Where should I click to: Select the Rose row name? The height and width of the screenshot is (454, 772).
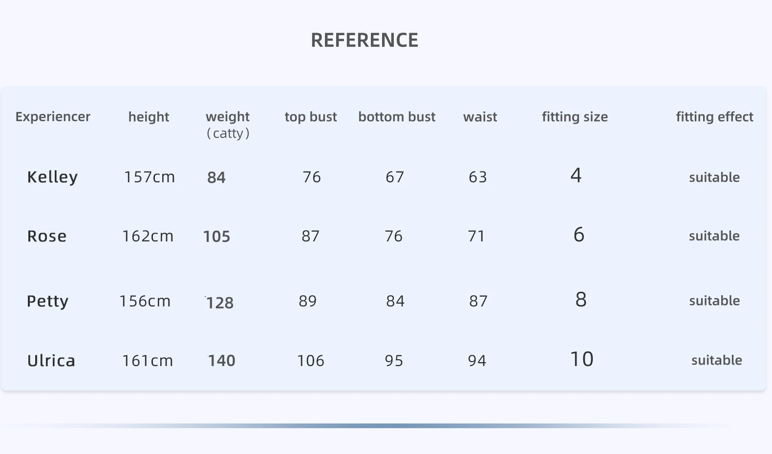46,236
